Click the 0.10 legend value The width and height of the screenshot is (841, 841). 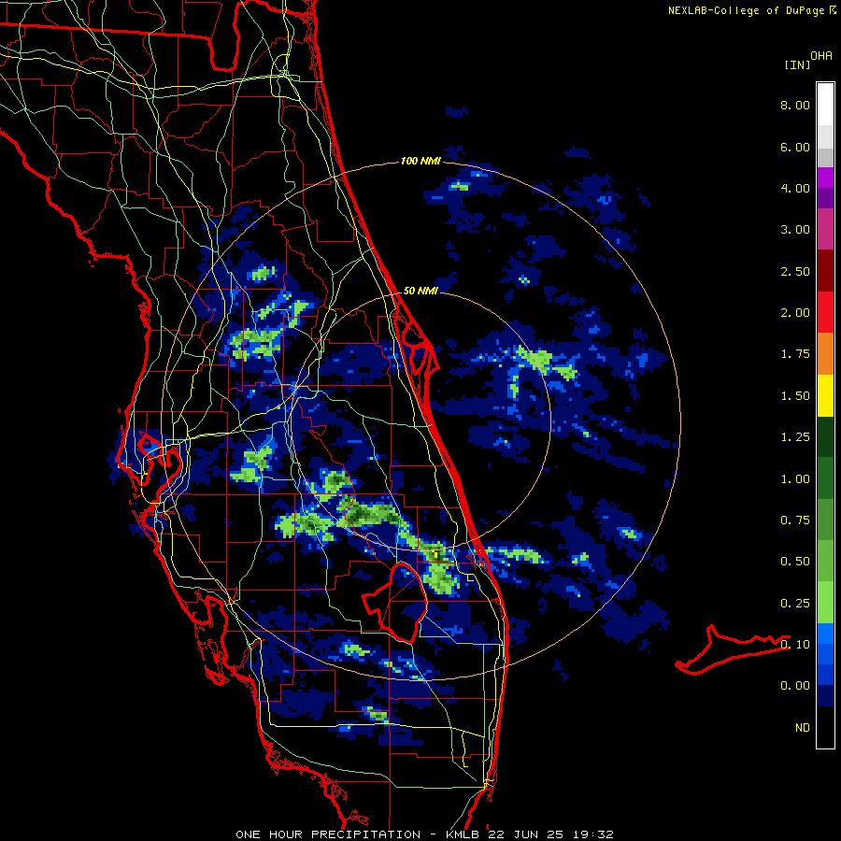pos(795,645)
